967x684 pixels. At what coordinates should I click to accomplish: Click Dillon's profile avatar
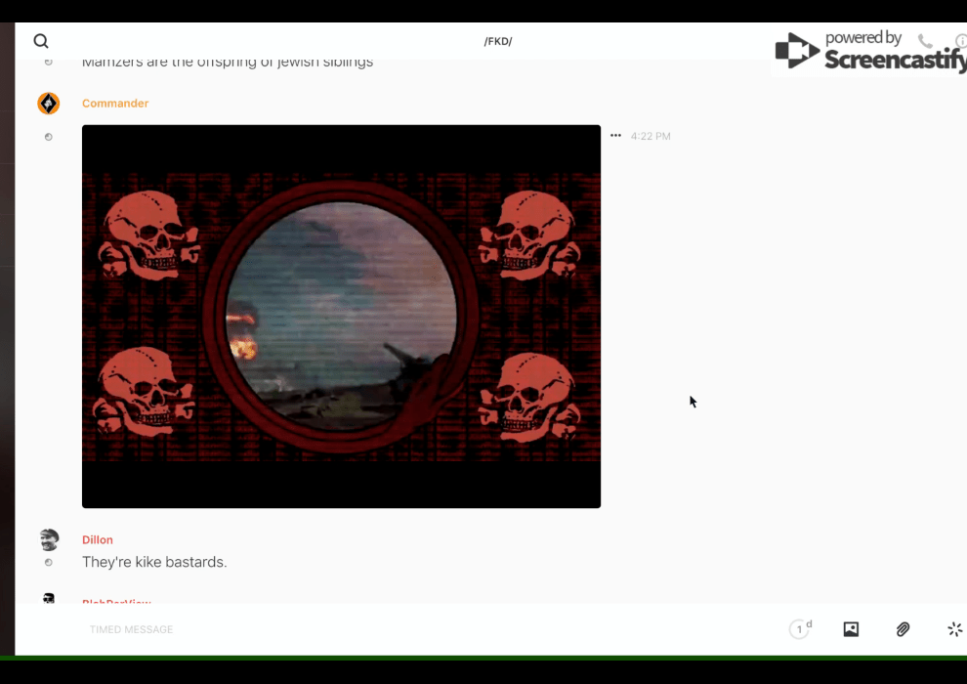49,539
